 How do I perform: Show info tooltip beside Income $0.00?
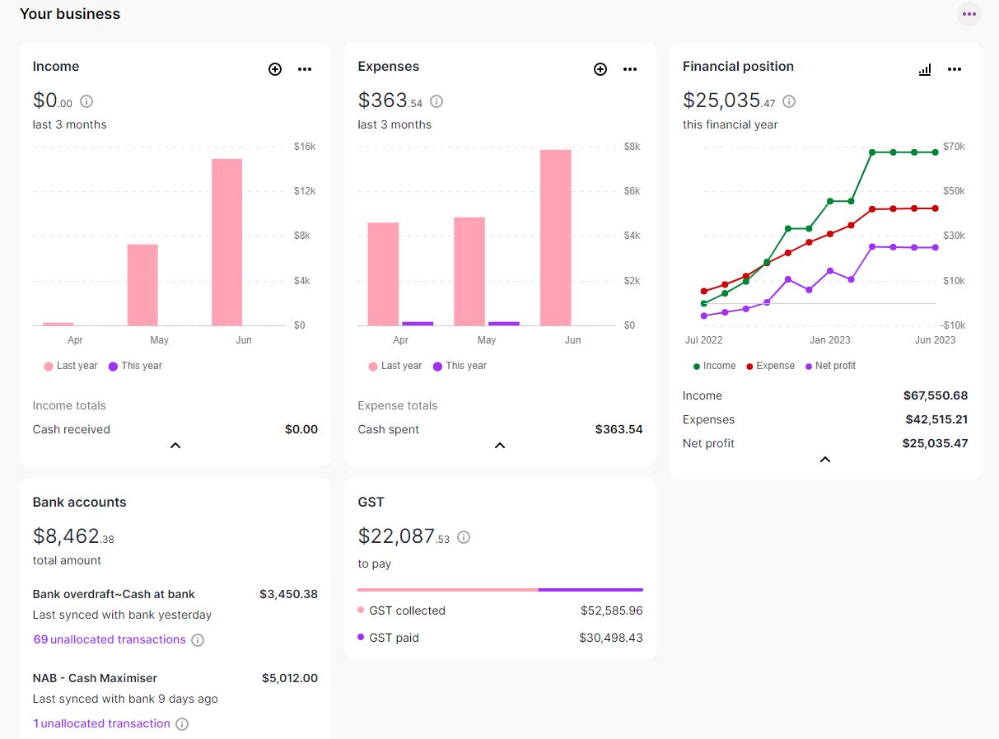(86, 101)
